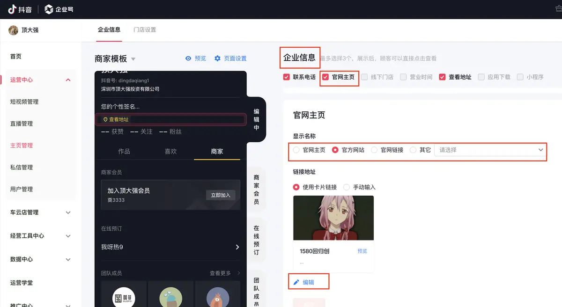This screenshot has height=307, width=562.
Task: Open 短视频管理 in sidebar
Action: [24, 102]
